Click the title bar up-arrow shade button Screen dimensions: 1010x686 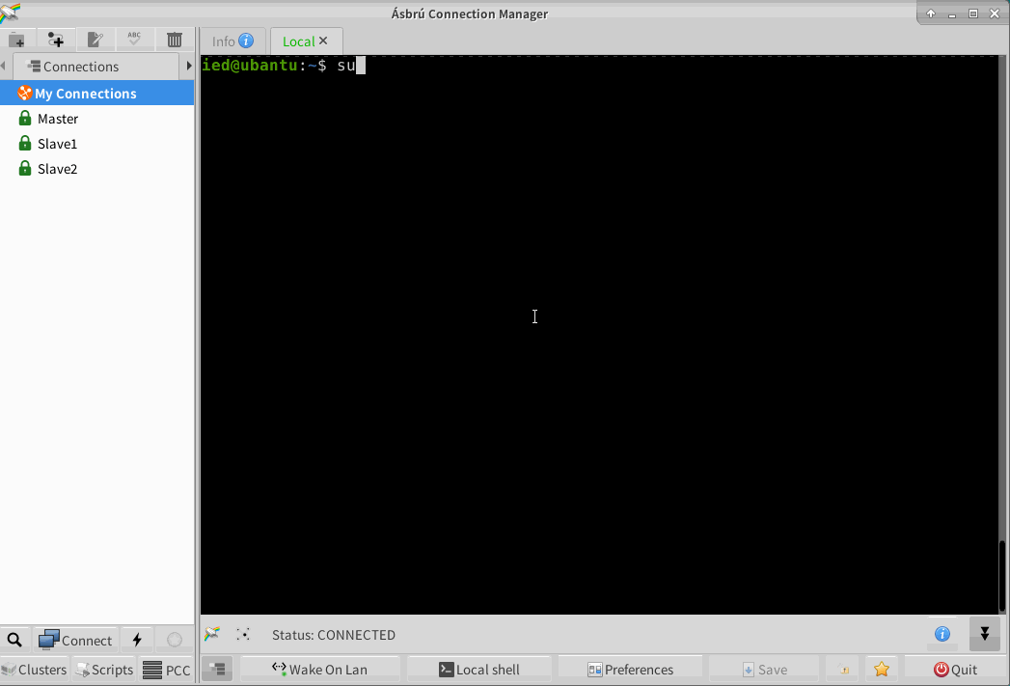click(x=931, y=14)
